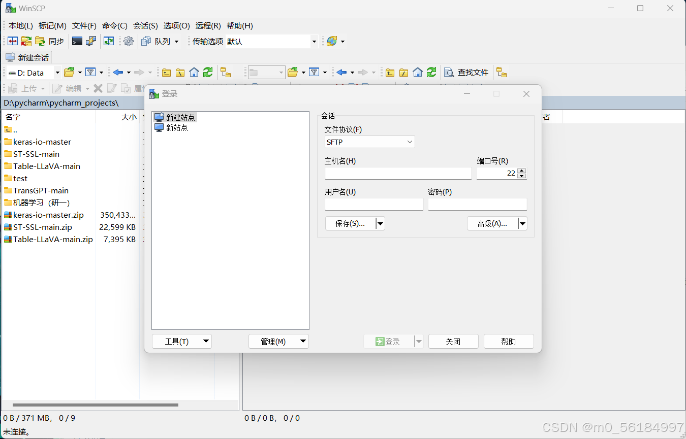Screen dimensions: 686x439
Task: Click remote panel open directory folder icon
Action: (x=293, y=73)
